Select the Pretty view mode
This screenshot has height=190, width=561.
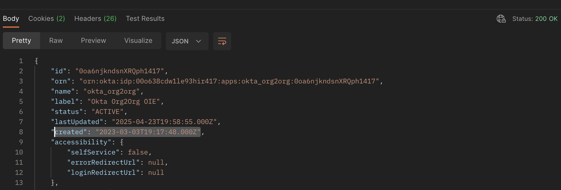[x=21, y=41]
